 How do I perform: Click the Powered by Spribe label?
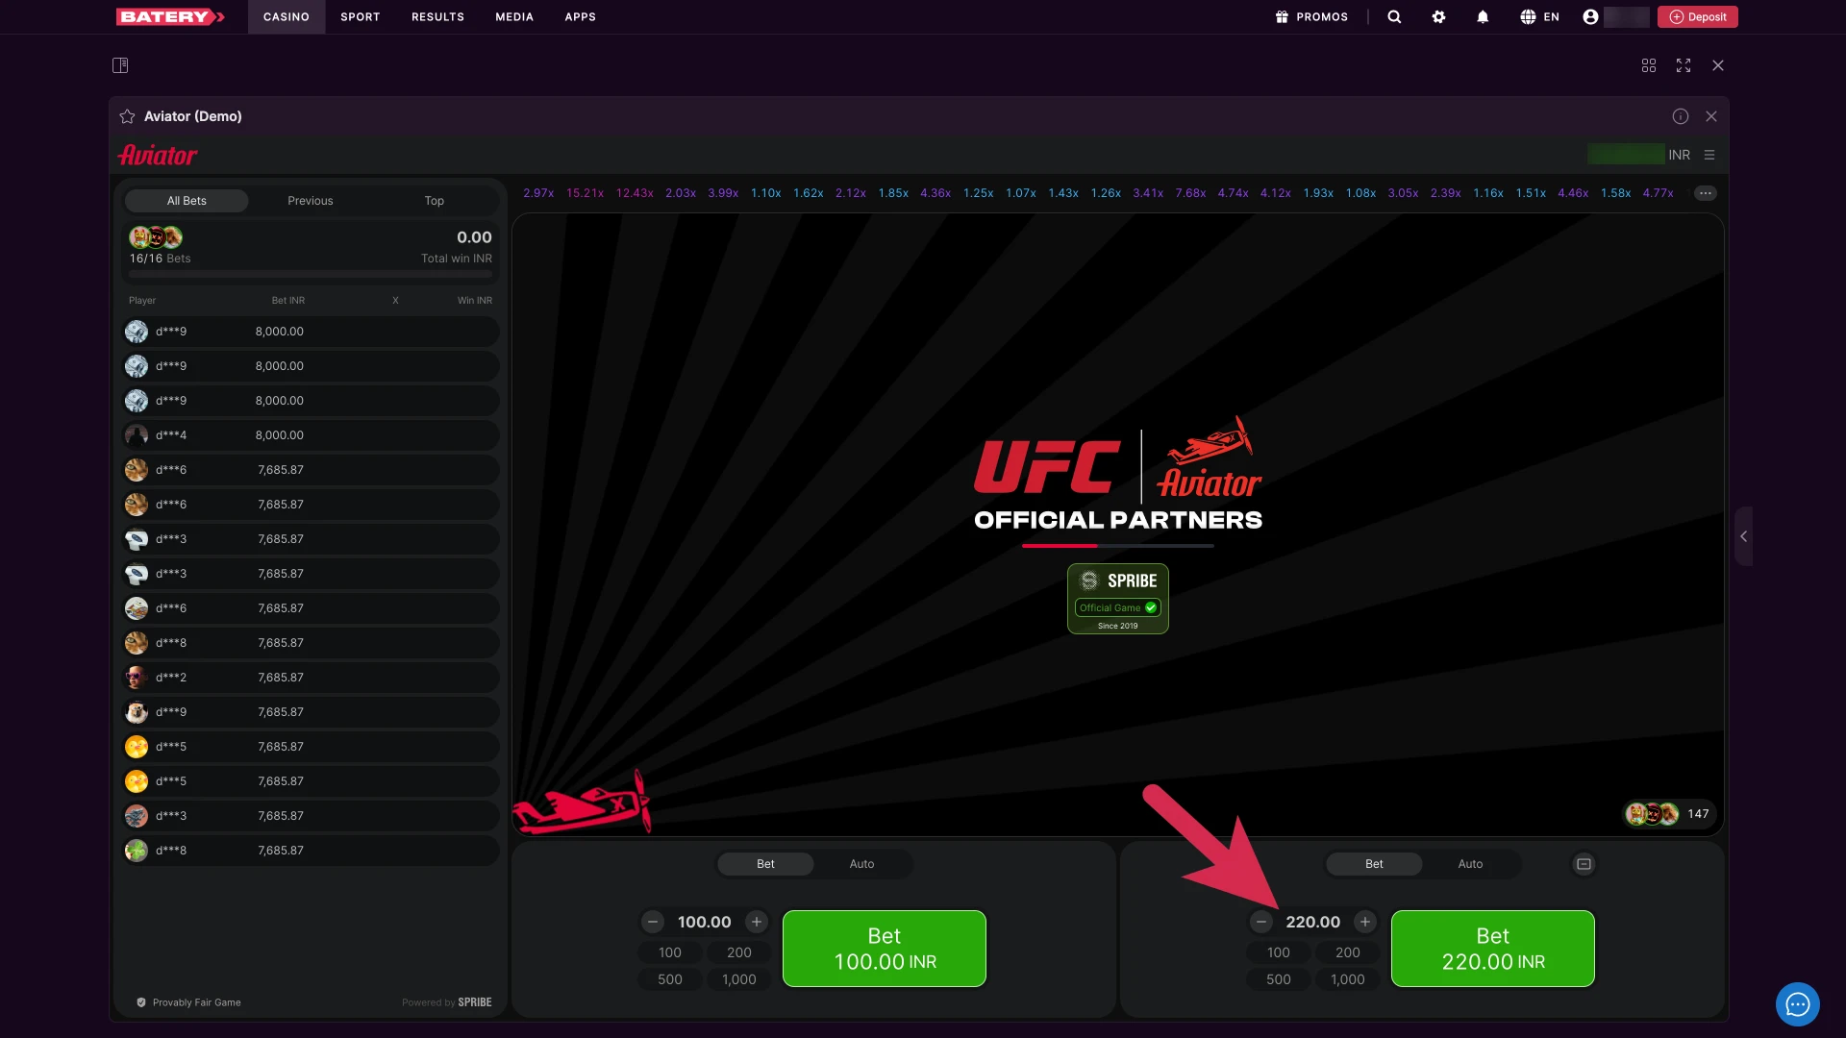pos(447,1002)
